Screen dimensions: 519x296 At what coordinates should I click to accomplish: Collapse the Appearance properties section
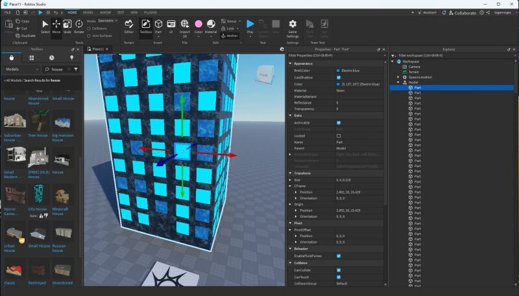[x=290, y=63]
